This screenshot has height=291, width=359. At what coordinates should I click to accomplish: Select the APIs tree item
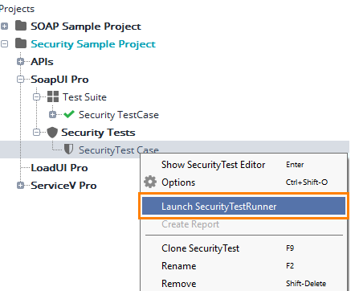tap(42, 62)
